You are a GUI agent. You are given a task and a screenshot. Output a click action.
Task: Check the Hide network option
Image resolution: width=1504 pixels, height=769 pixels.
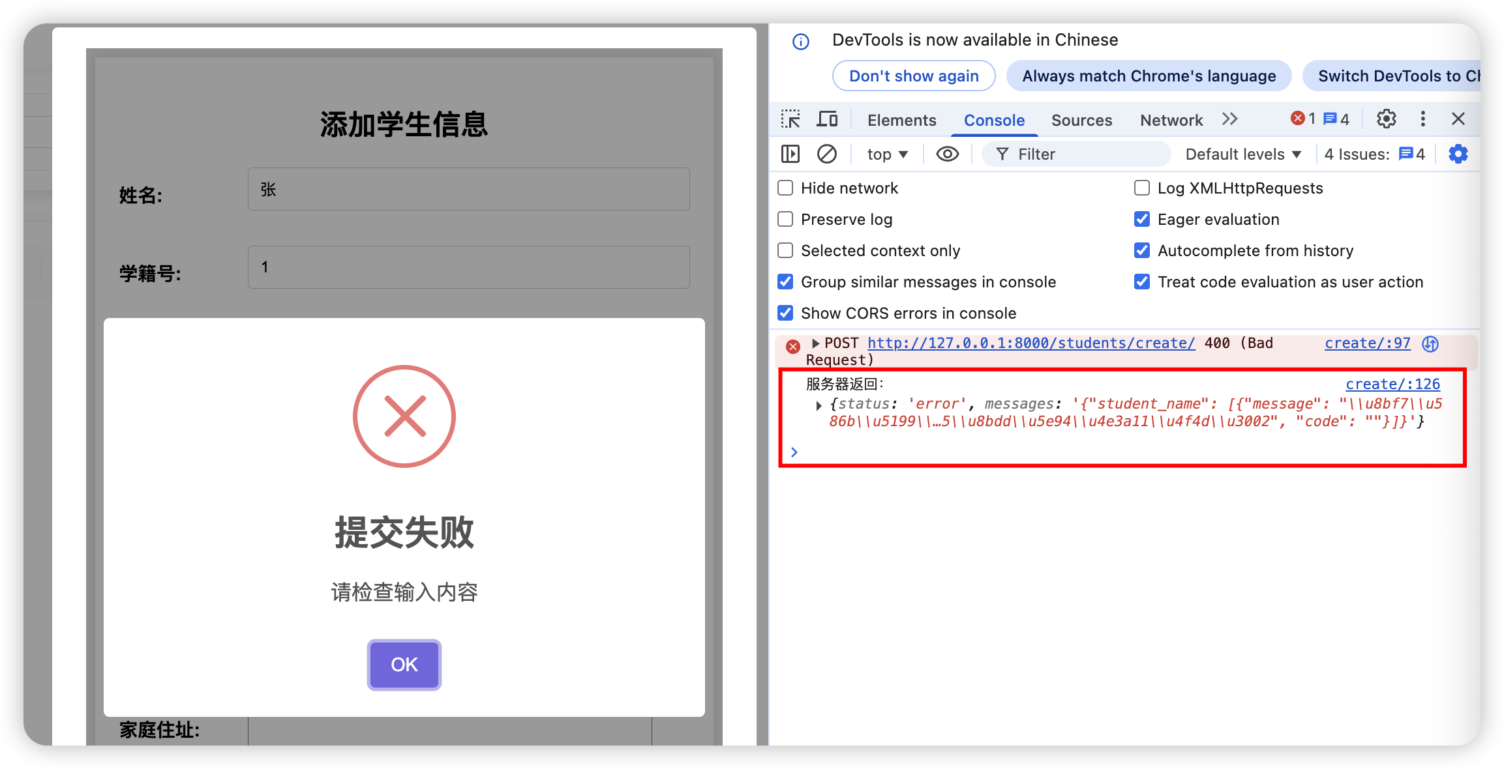[785, 188]
